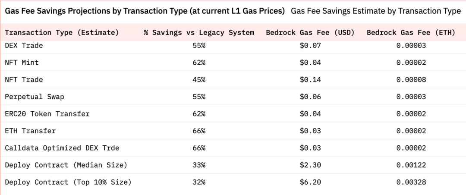Click the 'Bedrock Gas Fee (USD)' column header

(x=310, y=32)
